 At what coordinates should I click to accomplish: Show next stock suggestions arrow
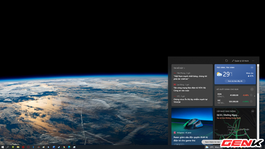point(255,96)
